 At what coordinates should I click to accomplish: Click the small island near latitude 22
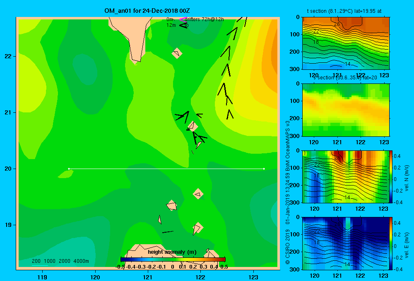click(177, 53)
